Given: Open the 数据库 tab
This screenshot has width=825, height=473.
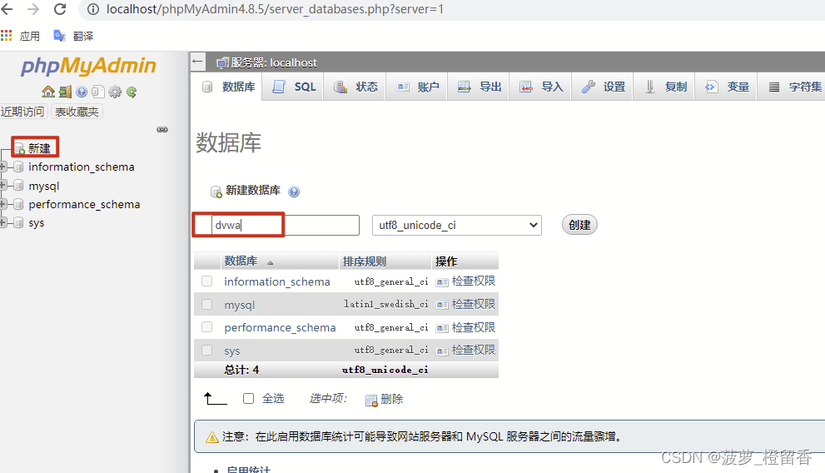Looking at the screenshot, I should (229, 87).
